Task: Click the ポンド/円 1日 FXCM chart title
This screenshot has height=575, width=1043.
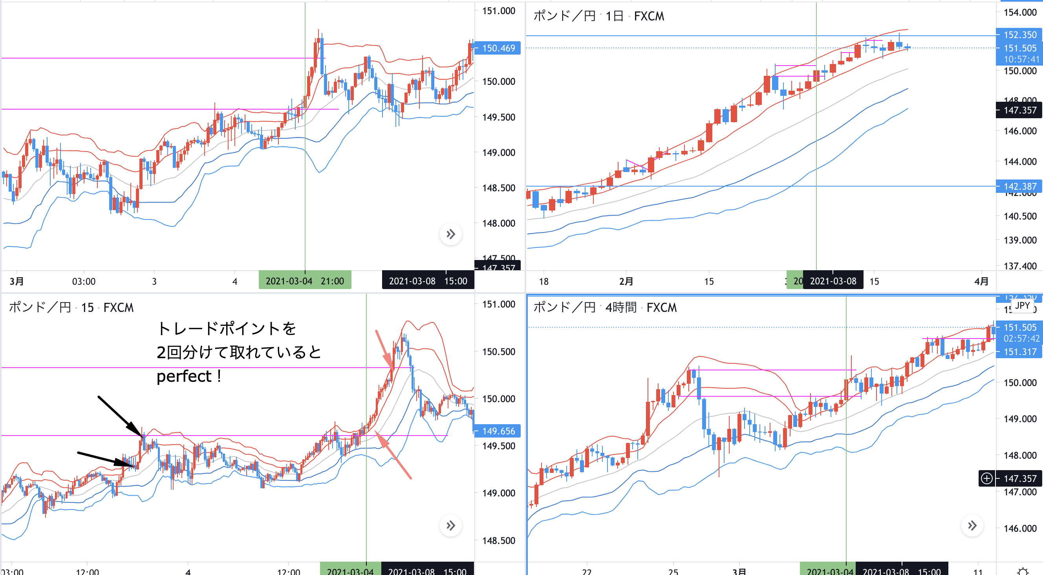Action: click(598, 16)
